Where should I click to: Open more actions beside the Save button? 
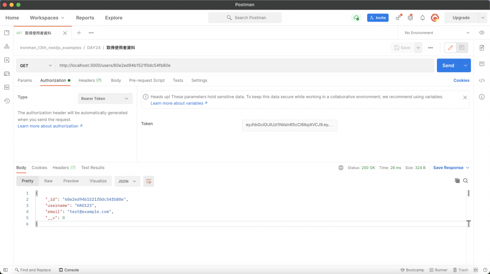pos(430,48)
